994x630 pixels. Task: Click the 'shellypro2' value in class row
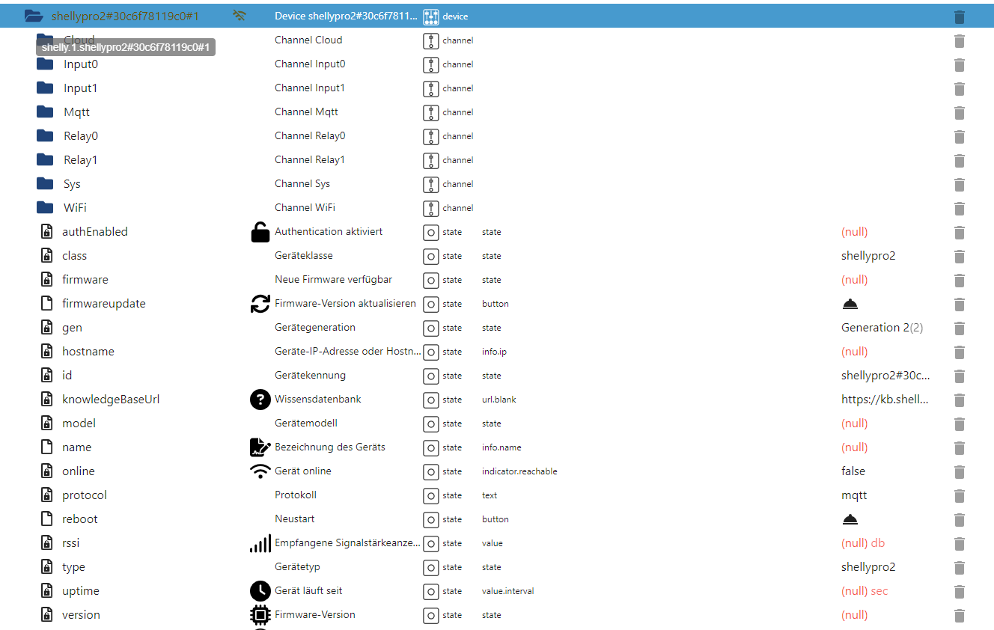pos(868,256)
